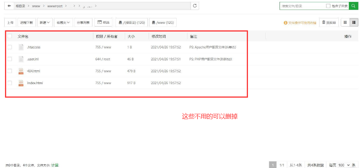Click the index.html file name

click(35, 83)
